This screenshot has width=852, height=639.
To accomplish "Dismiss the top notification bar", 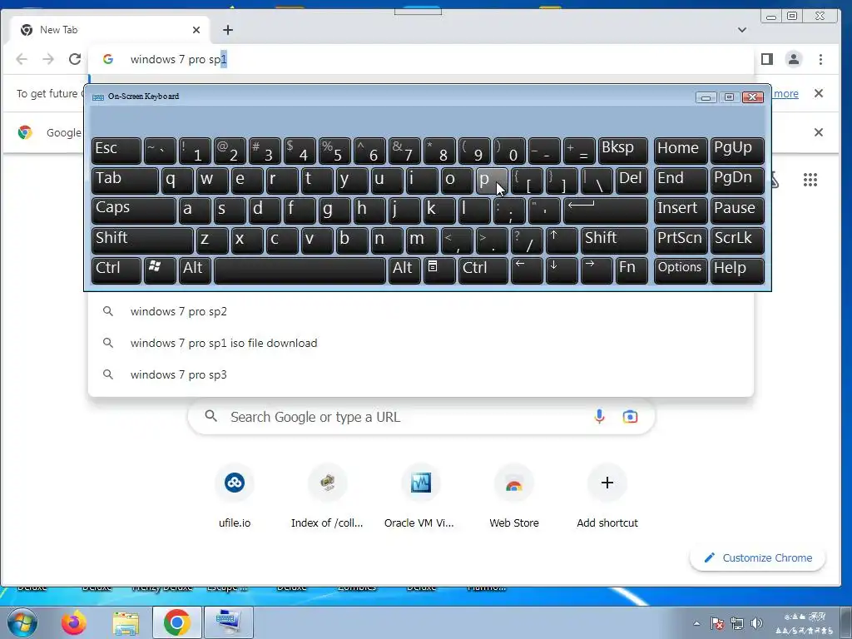I will point(819,93).
